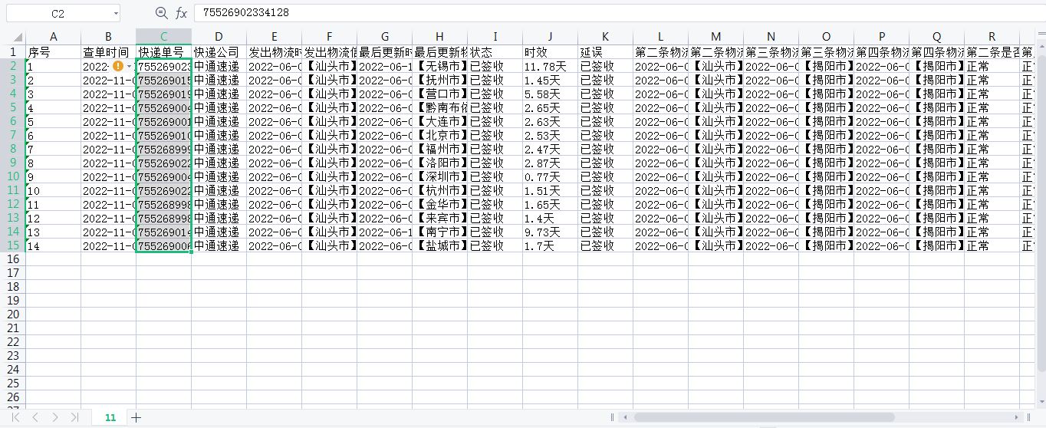The image size is (1046, 428).
Task: Go to first sheet navigation arrow
Action: pyautogui.click(x=16, y=417)
